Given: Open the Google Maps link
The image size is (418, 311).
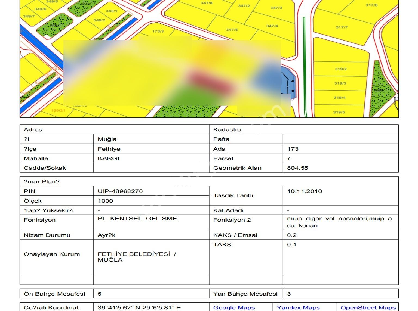Looking at the screenshot, I should coord(234,308).
